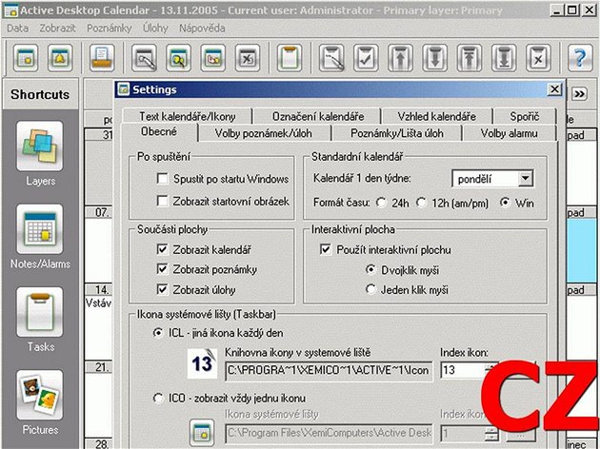Expand the pondělí weekday dropdown

[526, 179]
